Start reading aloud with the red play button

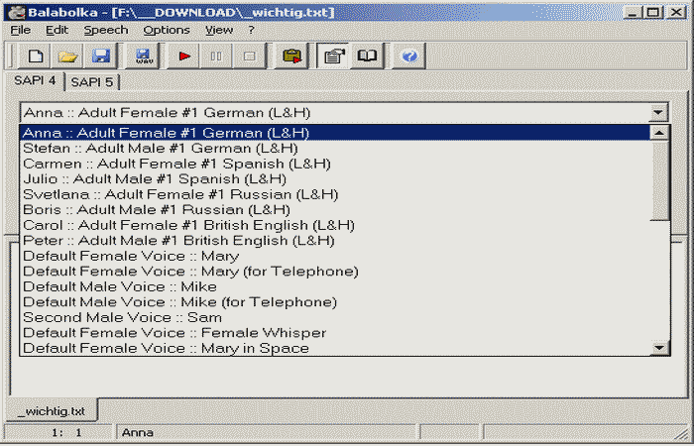tap(184, 56)
